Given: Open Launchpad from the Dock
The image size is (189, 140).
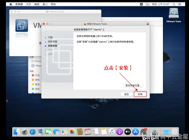Looking at the screenshot, I should tap(24, 132).
